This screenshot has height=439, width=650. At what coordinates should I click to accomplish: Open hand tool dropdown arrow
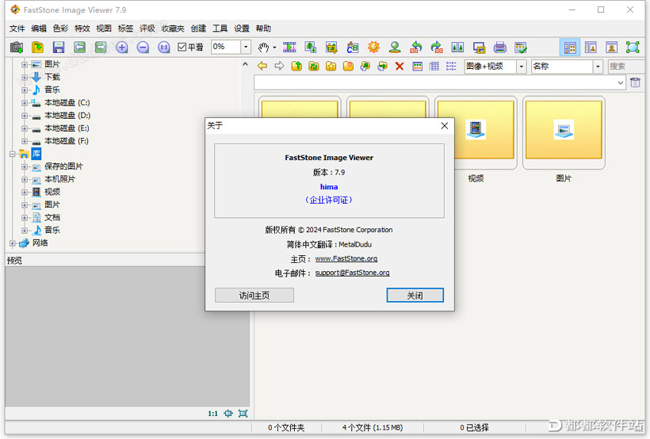click(x=274, y=48)
